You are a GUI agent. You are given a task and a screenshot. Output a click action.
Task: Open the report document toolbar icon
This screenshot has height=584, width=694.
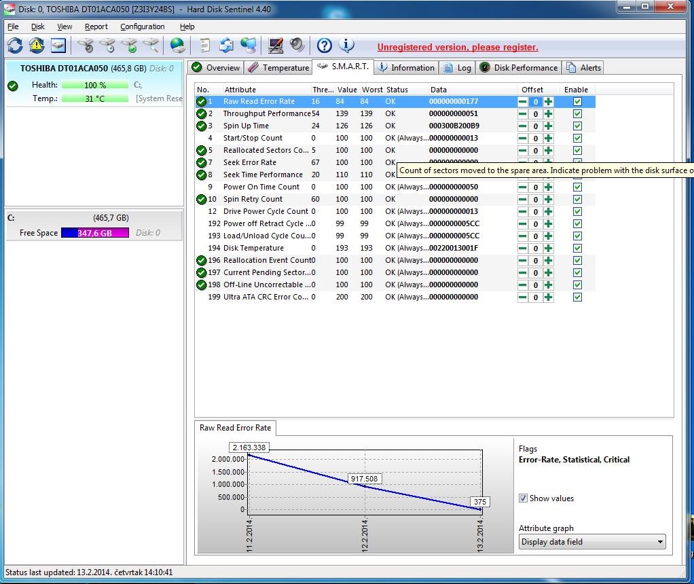click(x=204, y=45)
